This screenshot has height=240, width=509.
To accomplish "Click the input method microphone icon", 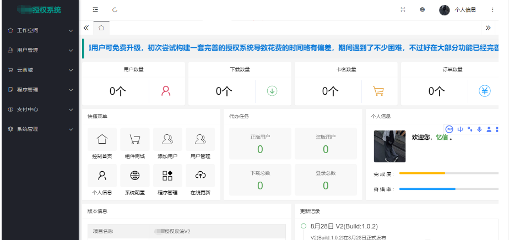I will click(479, 129).
